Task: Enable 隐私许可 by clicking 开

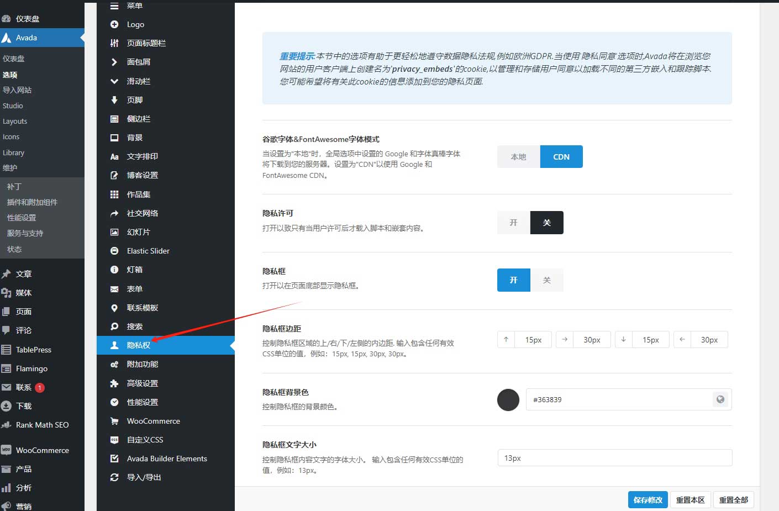Action: (513, 222)
